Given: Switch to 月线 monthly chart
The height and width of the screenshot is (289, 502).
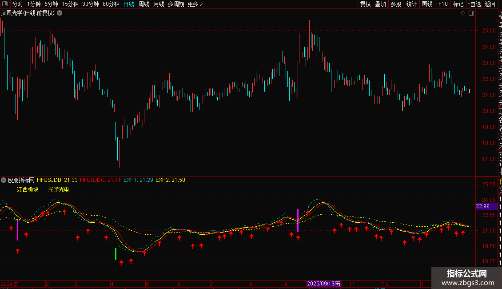Looking at the screenshot, I should coord(159,4).
